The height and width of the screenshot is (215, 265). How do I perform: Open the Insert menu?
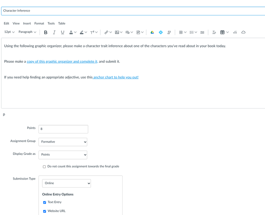pos(27,23)
